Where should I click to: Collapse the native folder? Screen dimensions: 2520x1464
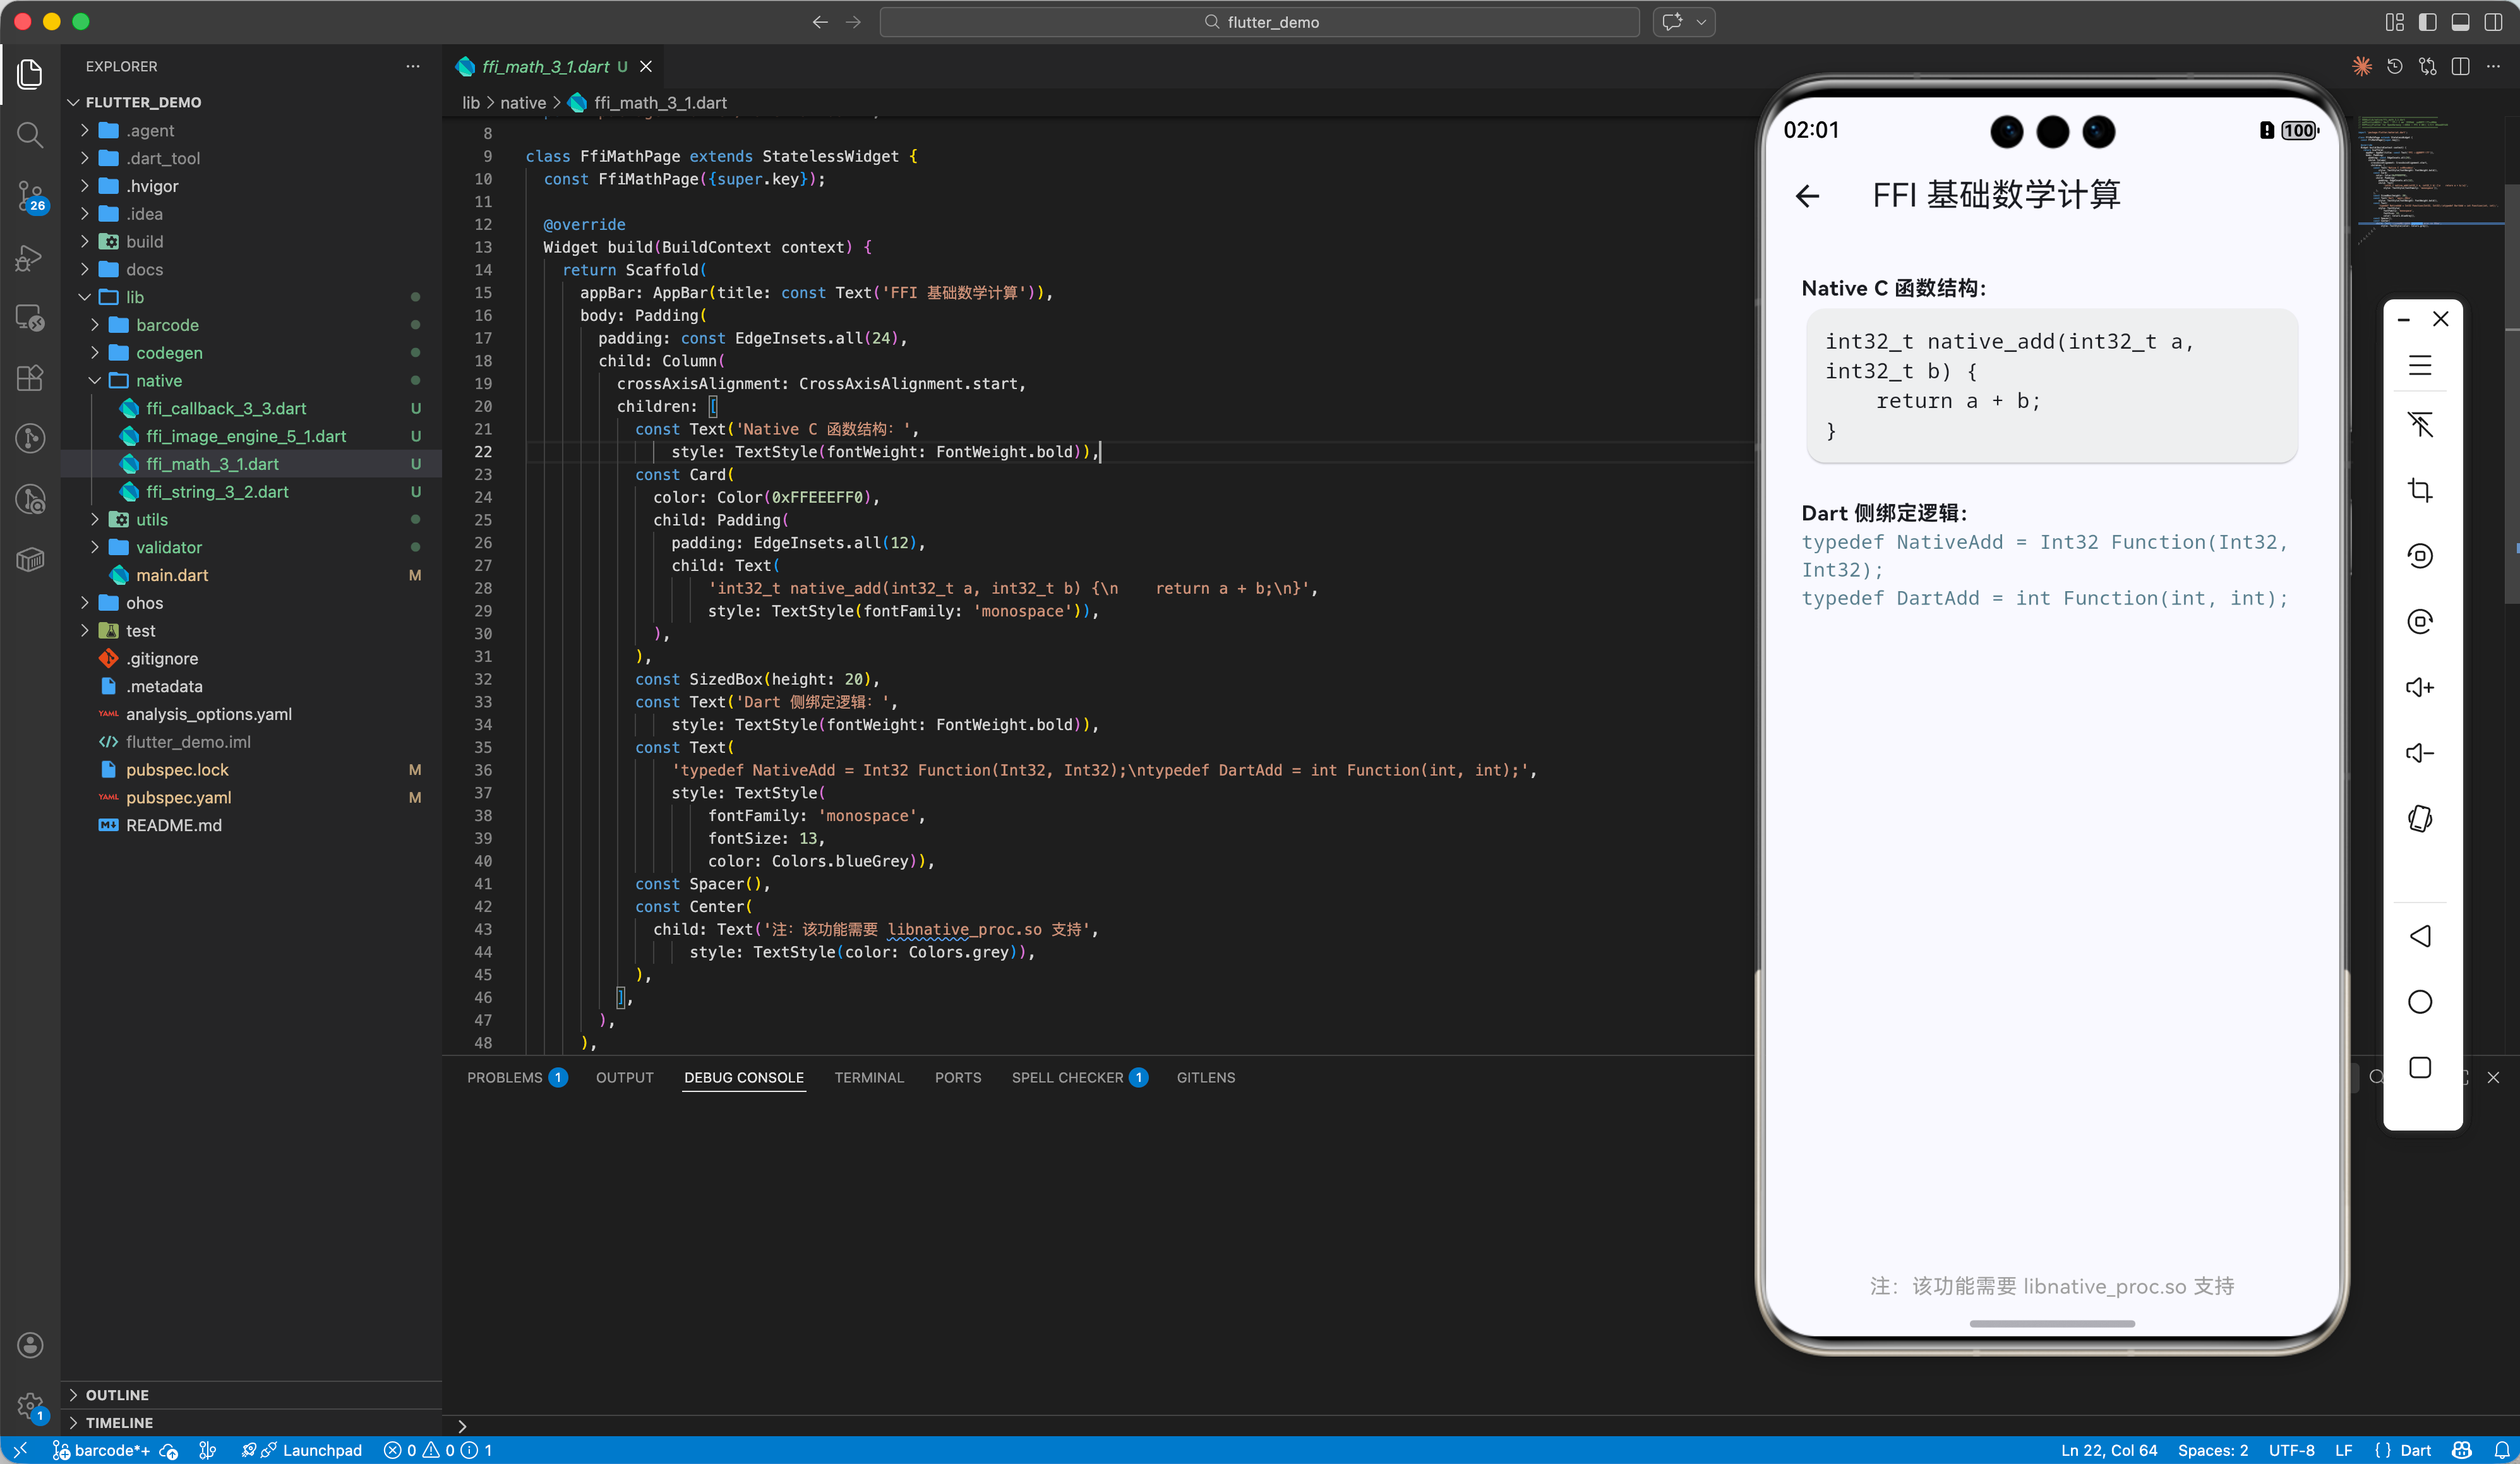point(158,381)
